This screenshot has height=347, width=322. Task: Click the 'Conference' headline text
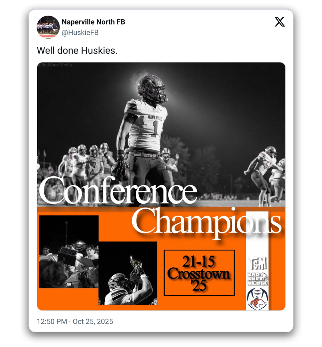[x=118, y=190]
